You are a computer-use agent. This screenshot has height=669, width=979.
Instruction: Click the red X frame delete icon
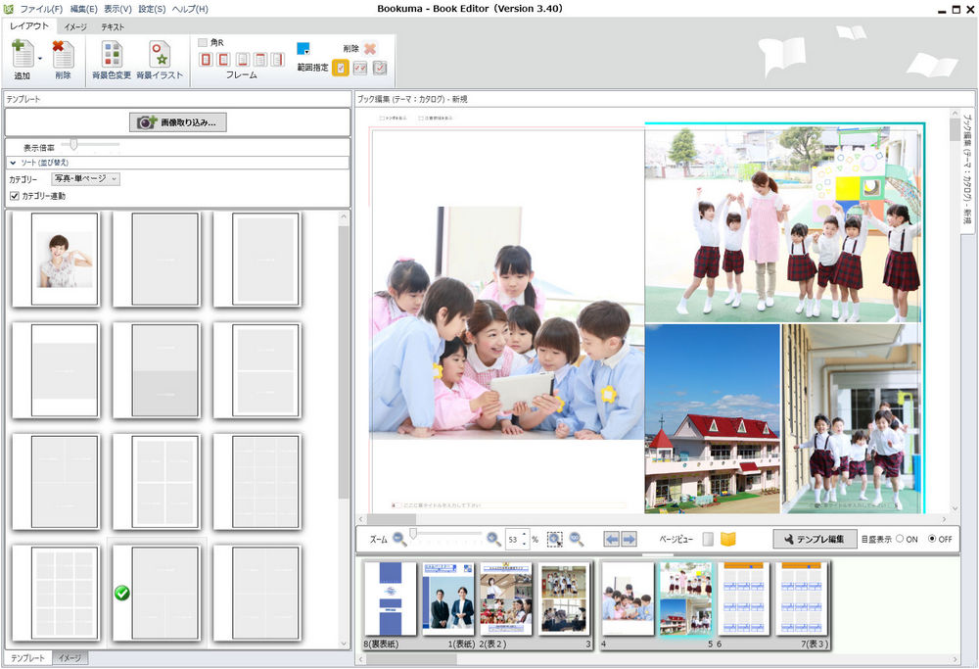pos(370,48)
